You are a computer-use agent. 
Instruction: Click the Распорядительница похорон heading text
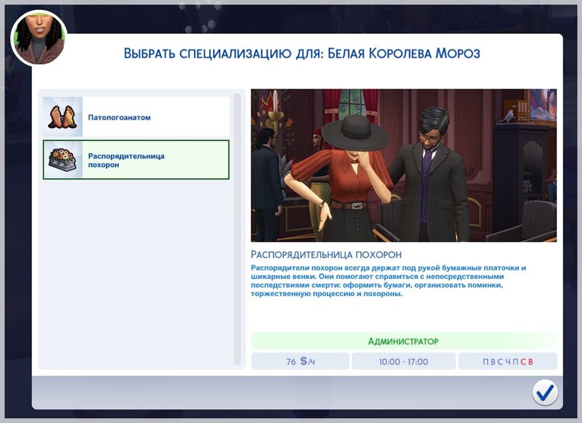[327, 255]
